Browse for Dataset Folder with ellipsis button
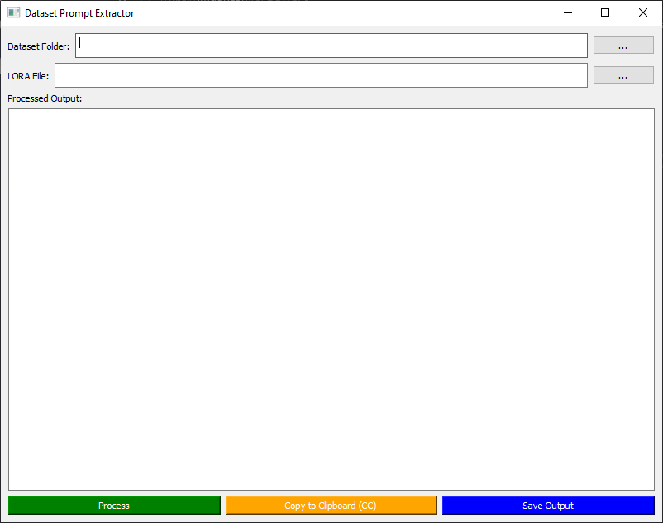This screenshot has width=663, height=523. 623,46
